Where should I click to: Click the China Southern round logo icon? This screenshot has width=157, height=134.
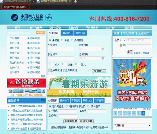tap(15, 18)
